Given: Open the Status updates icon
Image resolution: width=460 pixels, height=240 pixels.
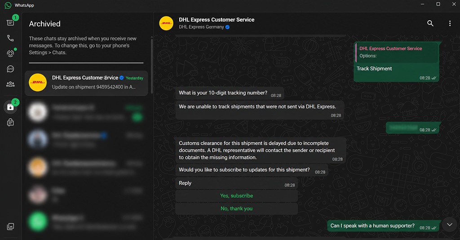Looking at the screenshot, I should point(10,53).
